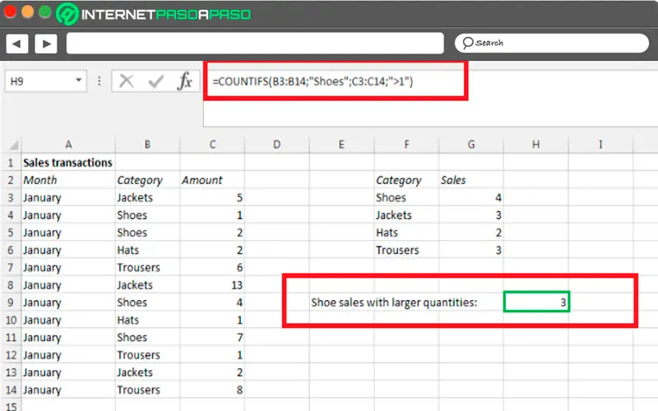Select cell G5 with sales value 2

(x=470, y=233)
